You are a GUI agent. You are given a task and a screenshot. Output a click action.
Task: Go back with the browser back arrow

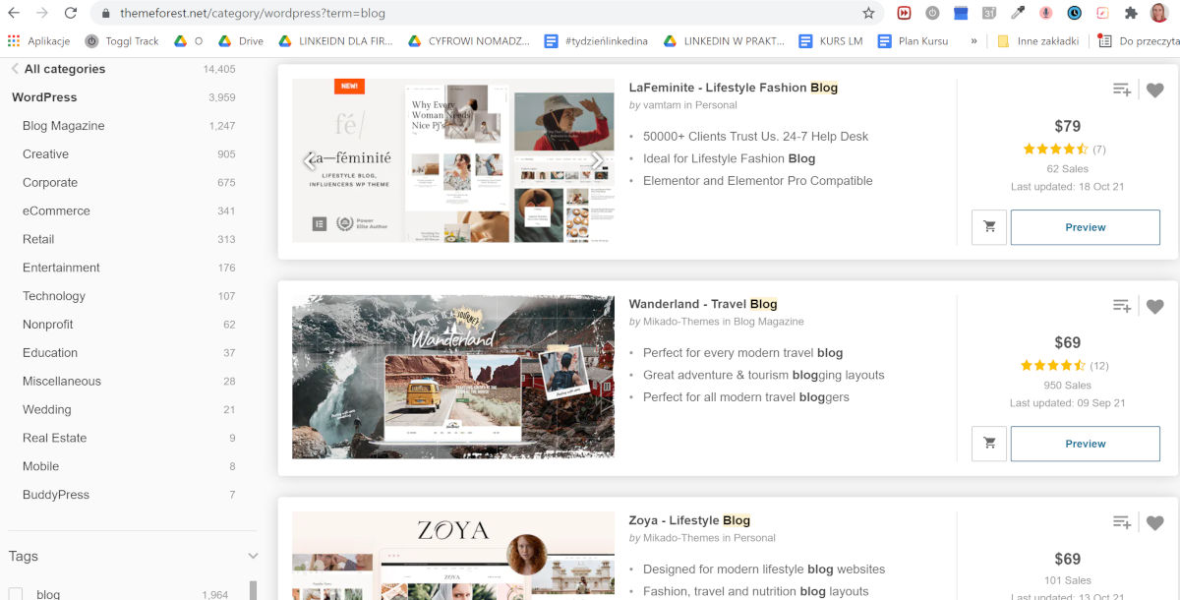(x=15, y=14)
